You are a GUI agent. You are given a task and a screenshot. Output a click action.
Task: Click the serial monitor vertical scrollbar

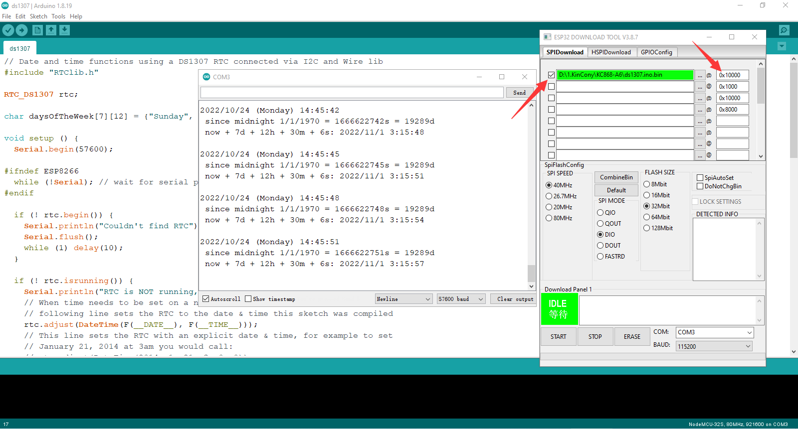531,194
